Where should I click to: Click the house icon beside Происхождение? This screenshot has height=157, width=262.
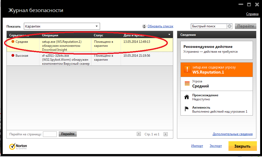[x=187, y=97]
